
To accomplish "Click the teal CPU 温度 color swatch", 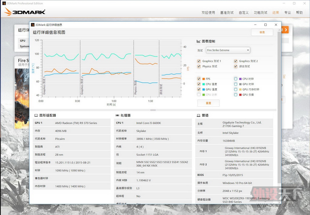I will pos(203,84).
